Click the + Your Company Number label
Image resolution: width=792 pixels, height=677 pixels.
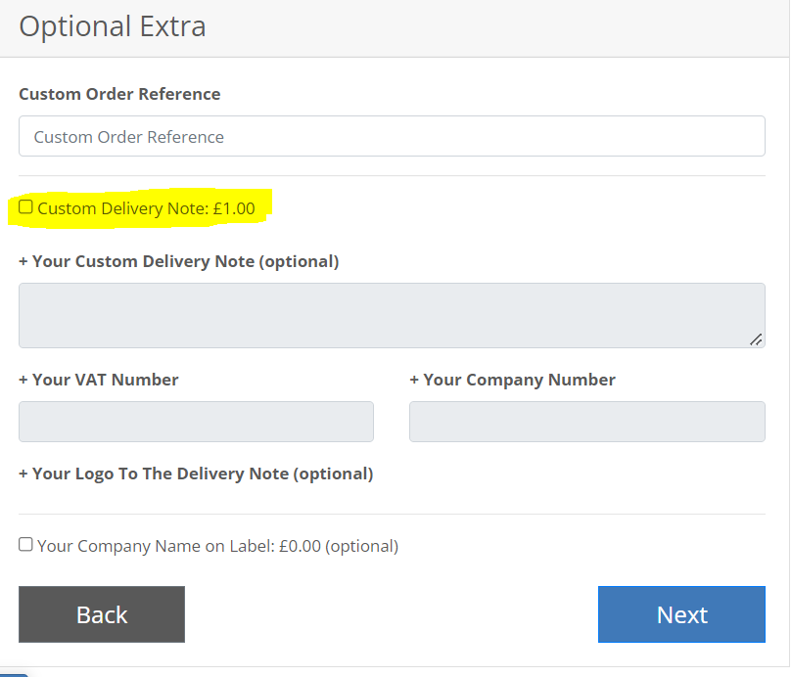pyautogui.click(x=512, y=380)
